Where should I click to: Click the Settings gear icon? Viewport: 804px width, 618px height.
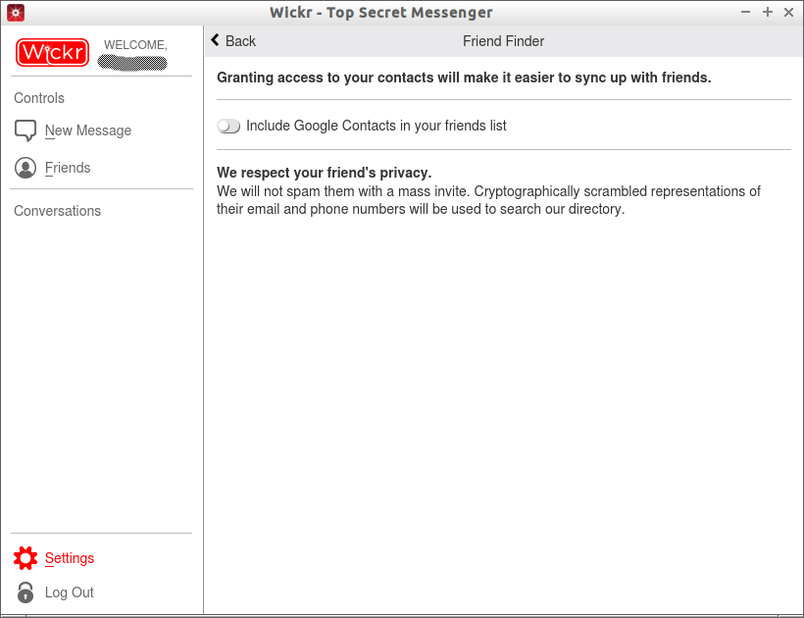tap(25, 558)
